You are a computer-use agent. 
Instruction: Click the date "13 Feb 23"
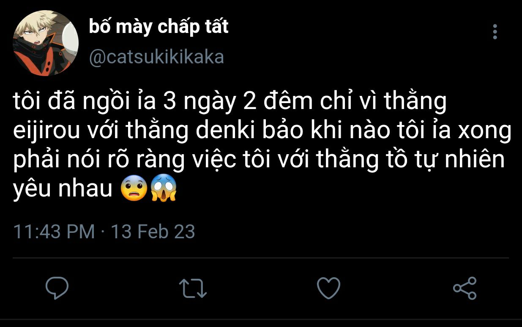[153, 232]
